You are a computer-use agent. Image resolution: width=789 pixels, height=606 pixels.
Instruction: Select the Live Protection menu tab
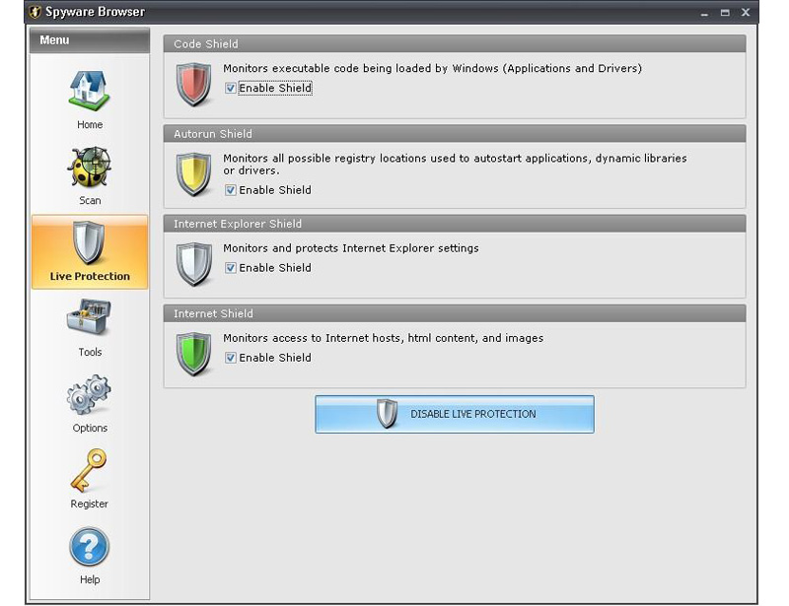(x=90, y=252)
